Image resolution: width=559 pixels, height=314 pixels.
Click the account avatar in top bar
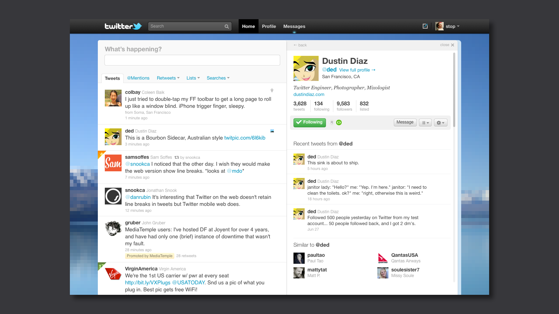[440, 26]
